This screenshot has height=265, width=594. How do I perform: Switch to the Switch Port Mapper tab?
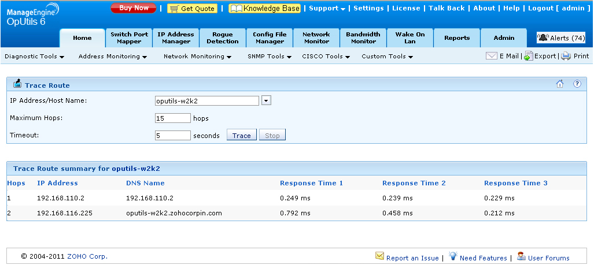click(129, 38)
